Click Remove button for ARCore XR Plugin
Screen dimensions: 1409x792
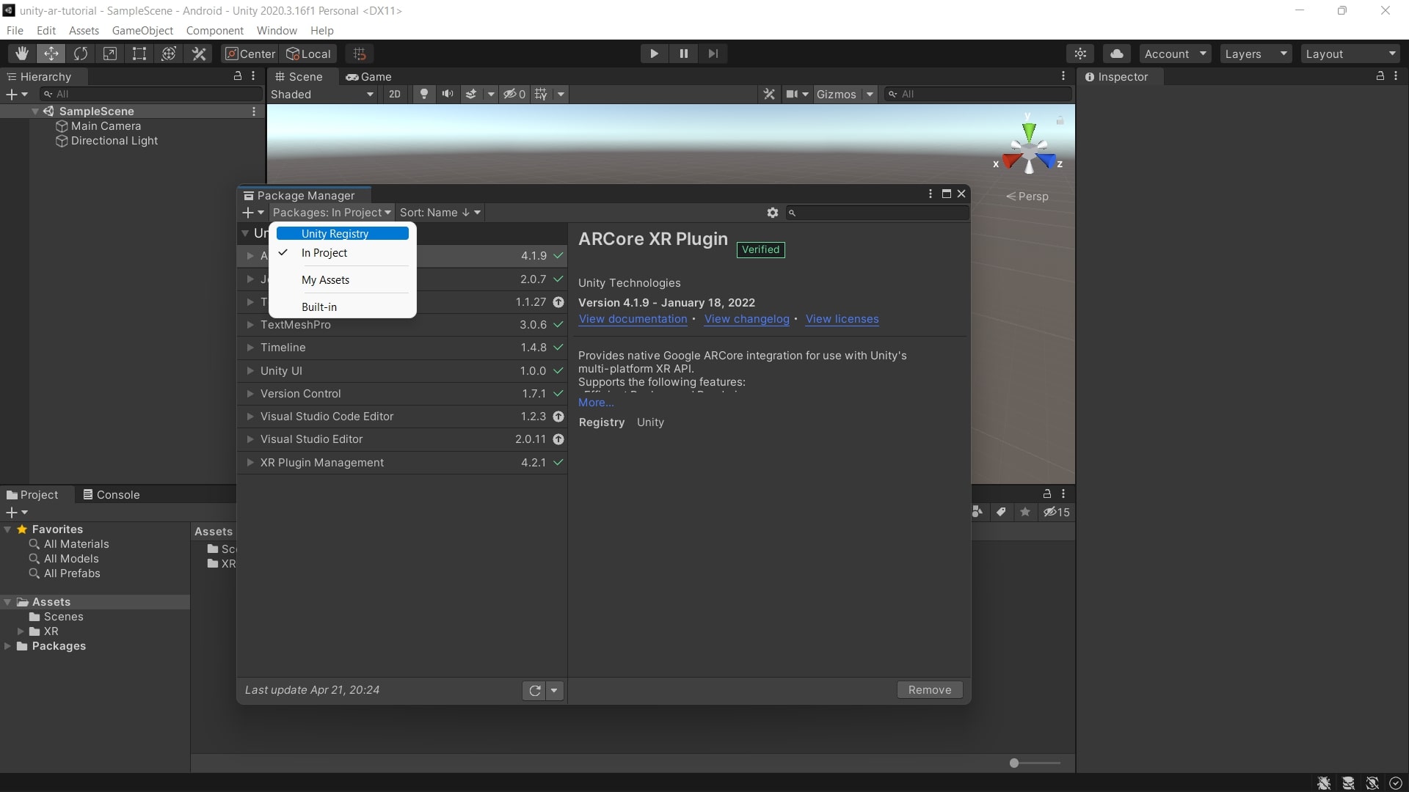928,689
